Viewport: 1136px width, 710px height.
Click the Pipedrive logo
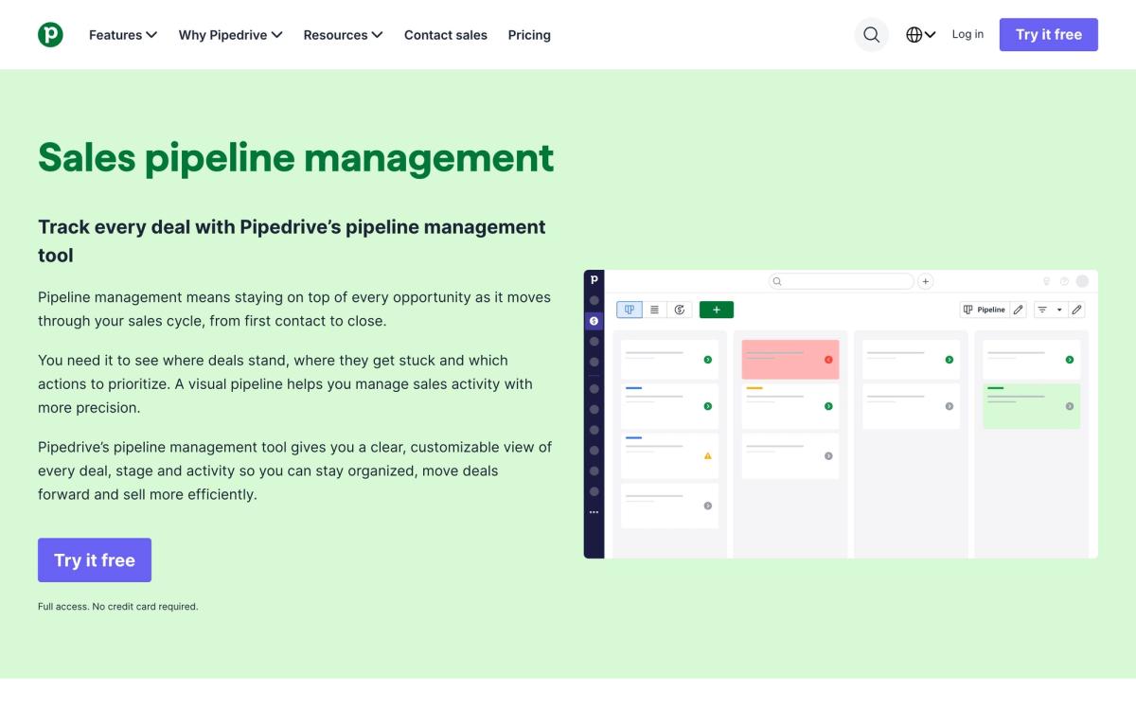50,35
